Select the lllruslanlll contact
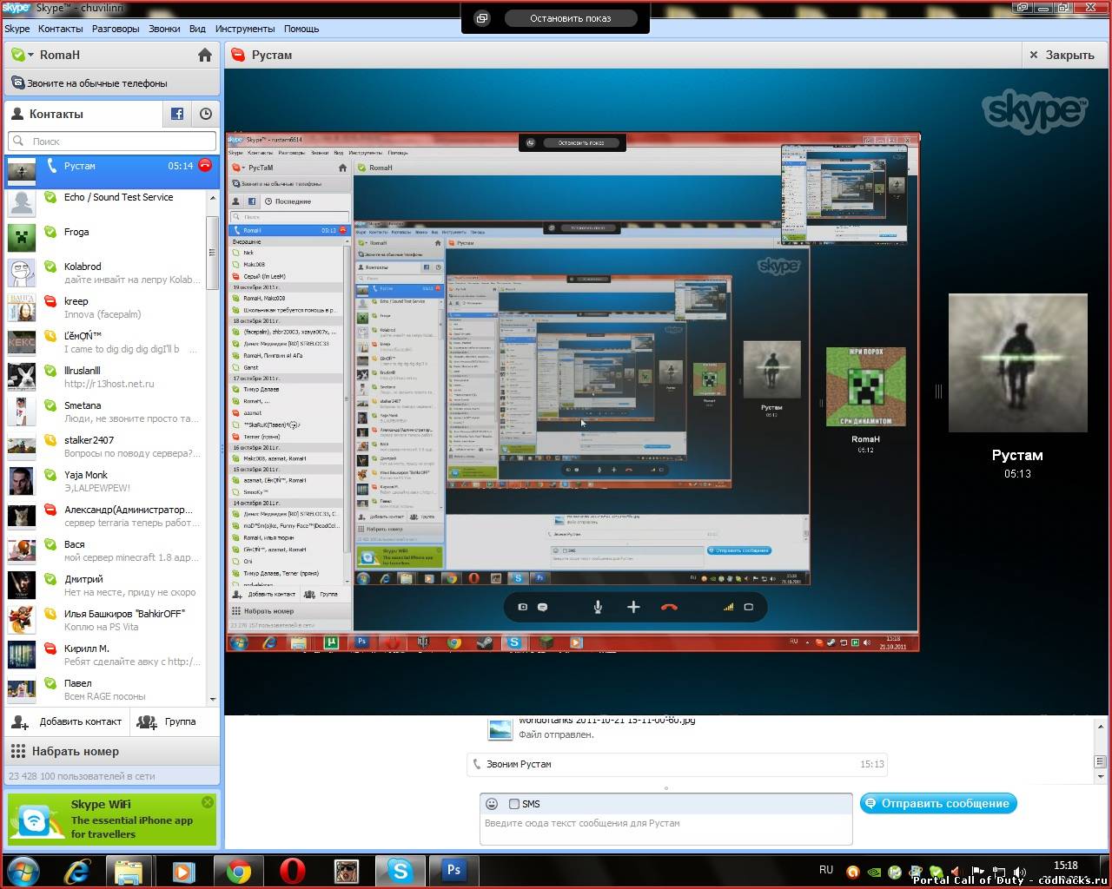 (105, 377)
